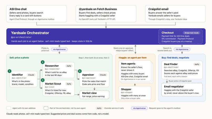Click the 'Market view' box title

pyautogui.click(x=89, y=93)
